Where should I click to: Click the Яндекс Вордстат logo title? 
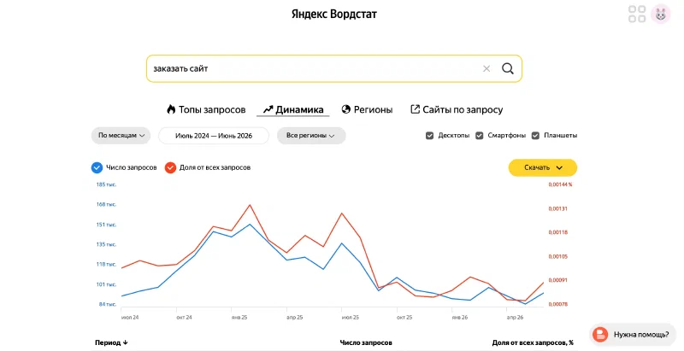coord(334,14)
